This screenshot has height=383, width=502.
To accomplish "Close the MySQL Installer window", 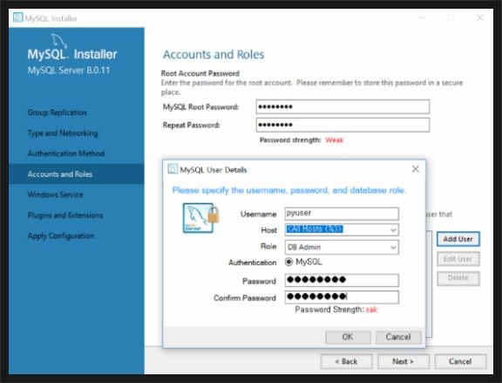I will [x=479, y=17].
